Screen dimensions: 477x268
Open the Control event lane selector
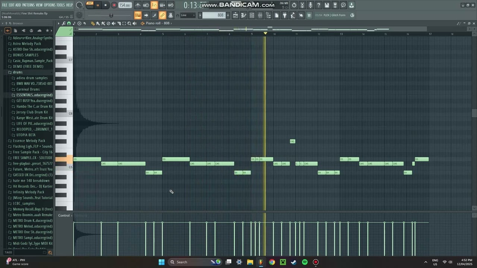click(x=65, y=216)
